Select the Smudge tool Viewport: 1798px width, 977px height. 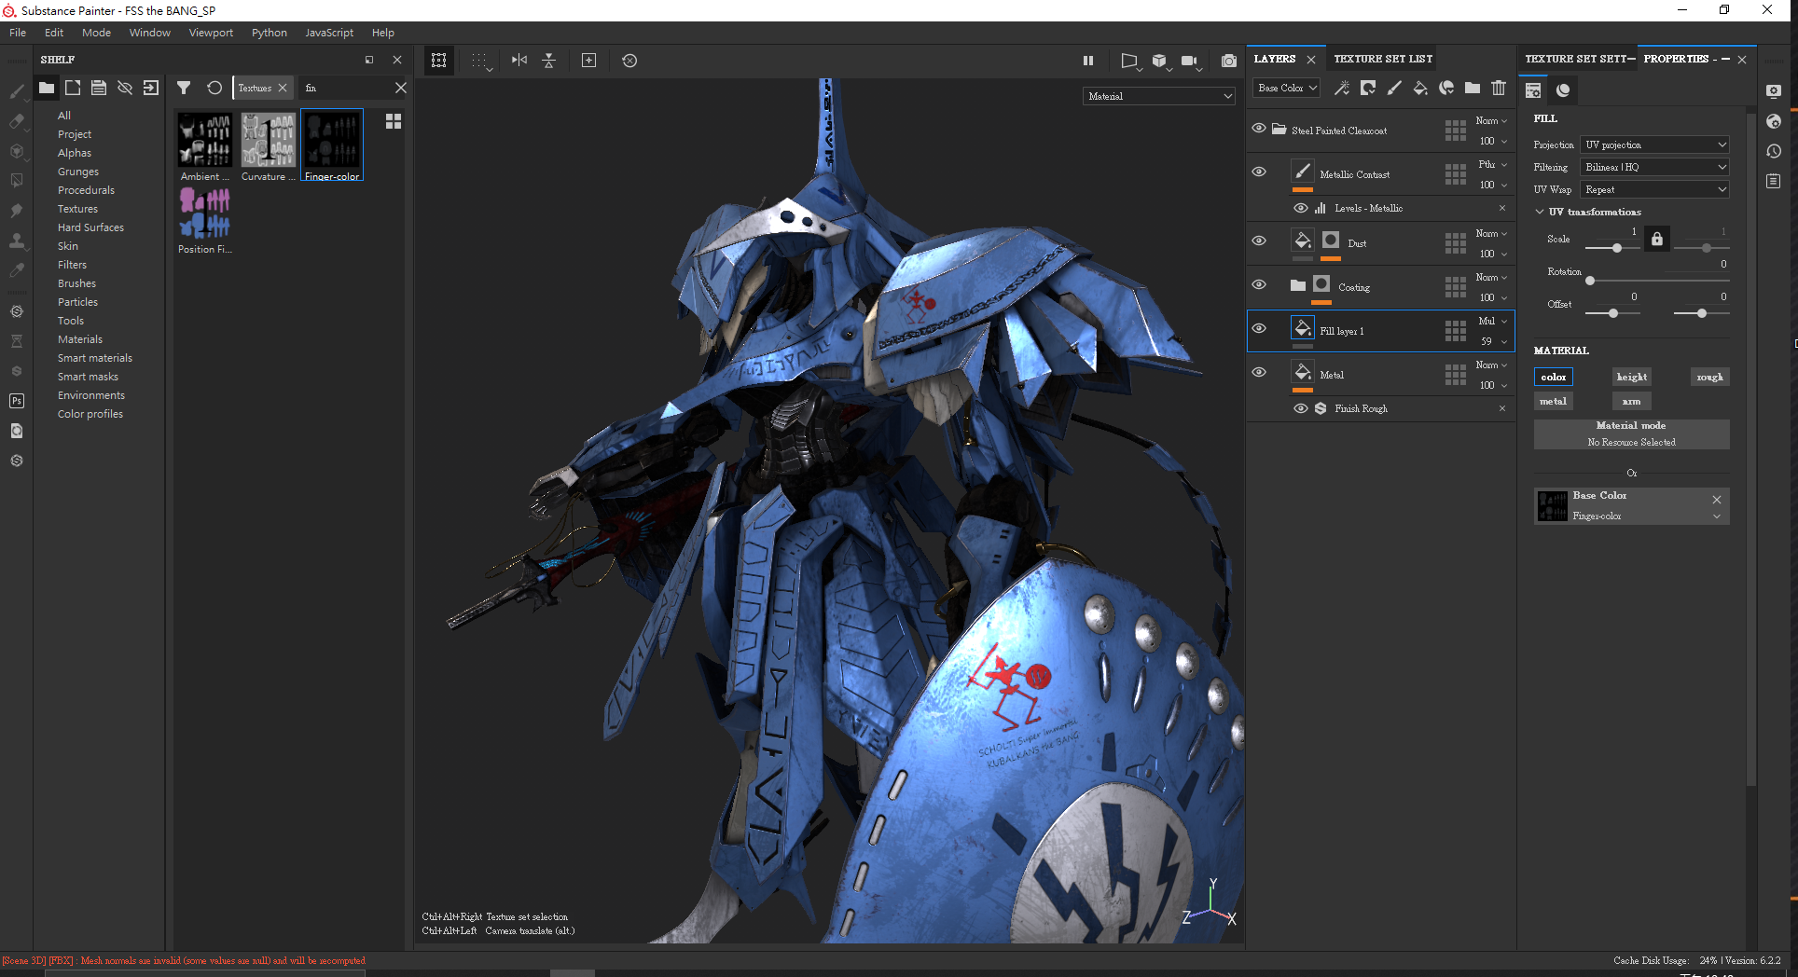pos(17,211)
